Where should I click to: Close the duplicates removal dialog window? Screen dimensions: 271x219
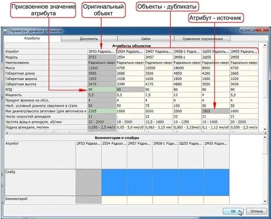(x=262, y=30)
